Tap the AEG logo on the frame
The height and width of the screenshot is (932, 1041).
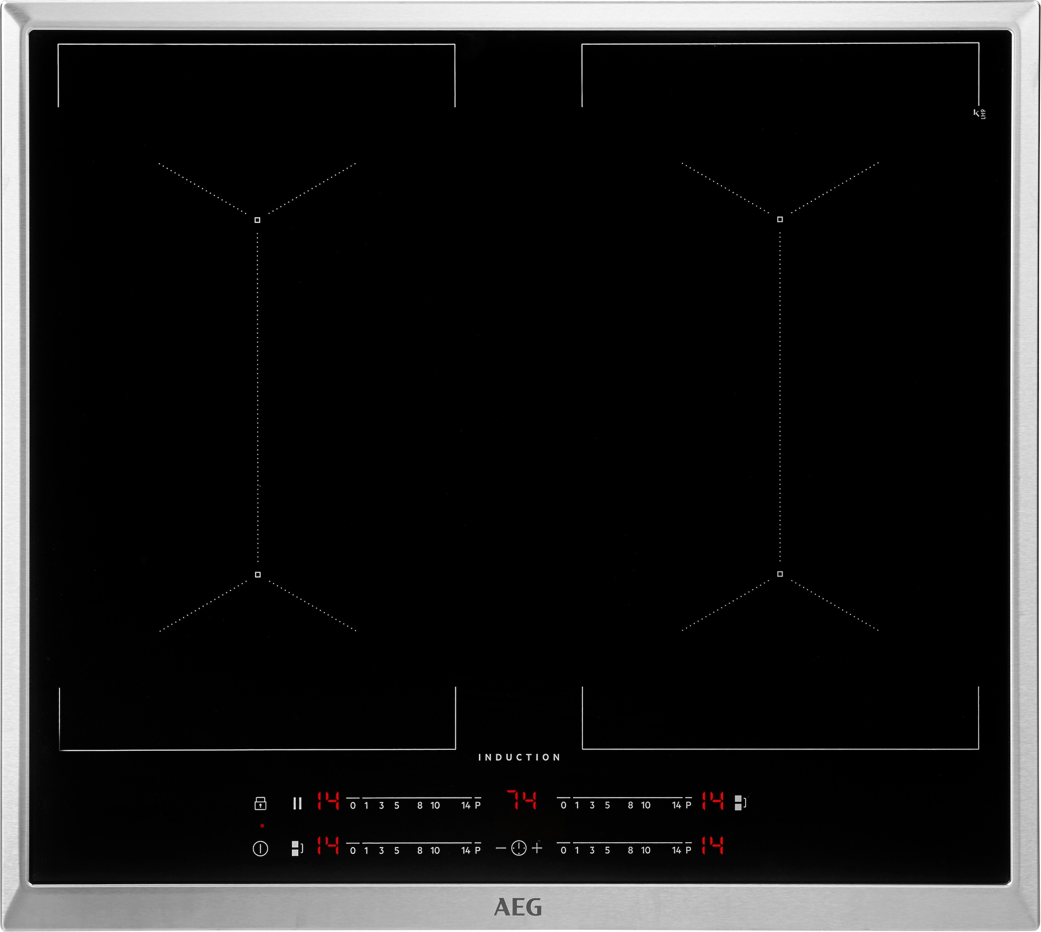518,907
